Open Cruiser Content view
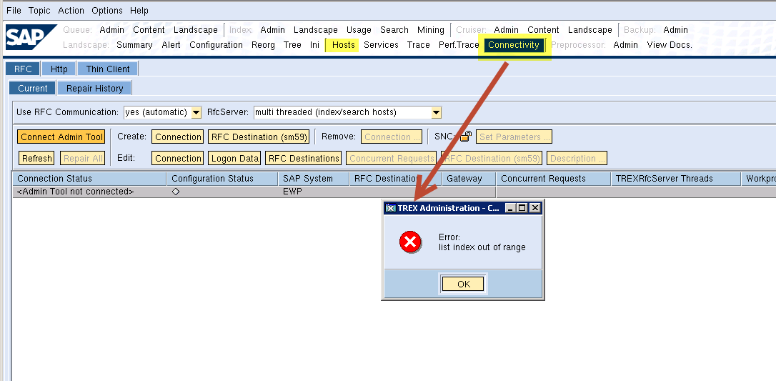 coord(543,30)
